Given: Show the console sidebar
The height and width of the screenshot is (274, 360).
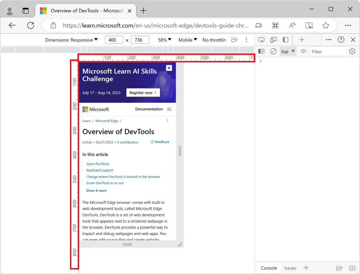Looking at the screenshot, I should click(261, 52).
